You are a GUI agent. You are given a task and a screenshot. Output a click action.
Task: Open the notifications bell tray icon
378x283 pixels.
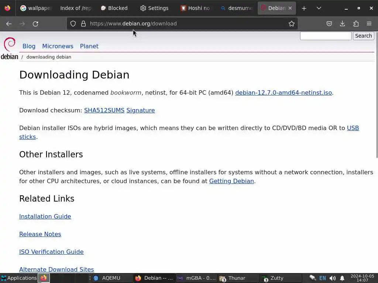tap(342, 278)
